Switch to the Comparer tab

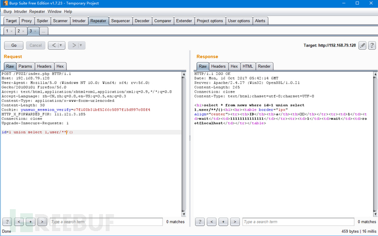[163, 21]
